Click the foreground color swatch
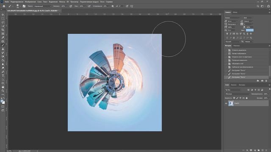The height and width of the screenshot is (152, 271). pyautogui.click(x=2, y=101)
